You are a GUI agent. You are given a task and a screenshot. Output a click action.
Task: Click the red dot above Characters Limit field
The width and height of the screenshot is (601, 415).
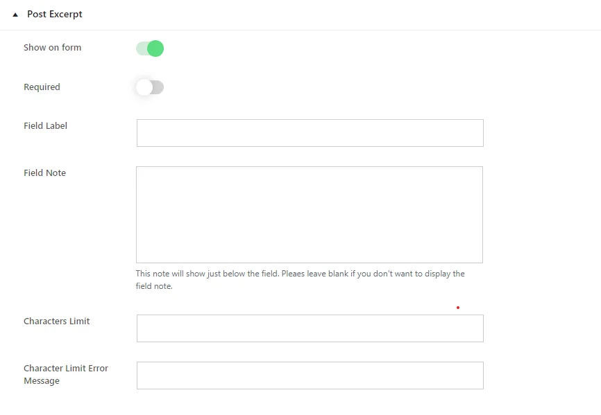[457, 308]
